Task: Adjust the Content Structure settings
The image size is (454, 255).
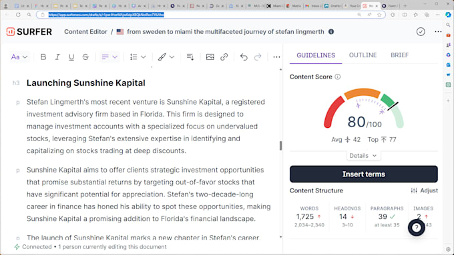Action: point(424,190)
